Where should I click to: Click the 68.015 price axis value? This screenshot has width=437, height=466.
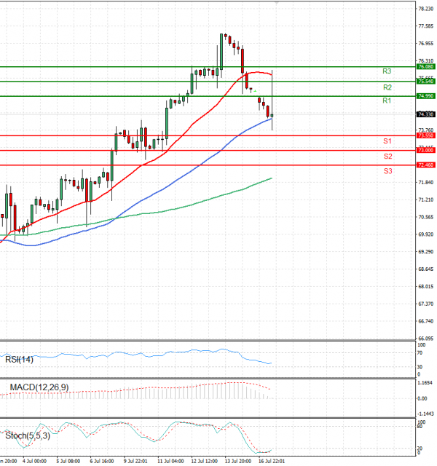pos(425,286)
